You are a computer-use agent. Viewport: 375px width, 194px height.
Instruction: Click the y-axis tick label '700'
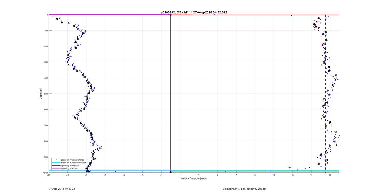[45, 125]
